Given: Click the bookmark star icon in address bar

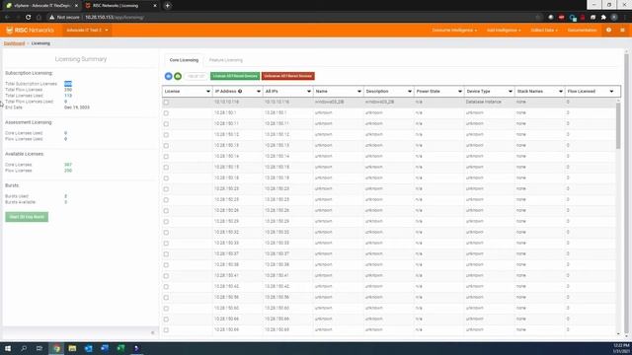Looking at the screenshot, I should [x=538, y=18].
